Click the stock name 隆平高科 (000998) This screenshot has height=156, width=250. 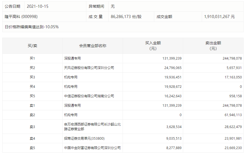point(21,17)
